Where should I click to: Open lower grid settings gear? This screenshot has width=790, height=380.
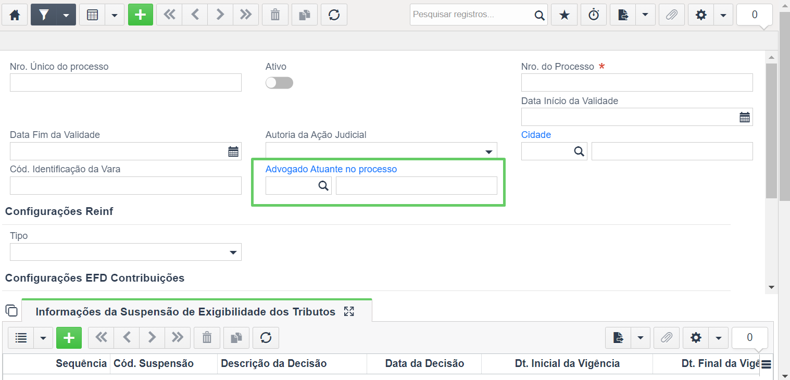point(696,338)
